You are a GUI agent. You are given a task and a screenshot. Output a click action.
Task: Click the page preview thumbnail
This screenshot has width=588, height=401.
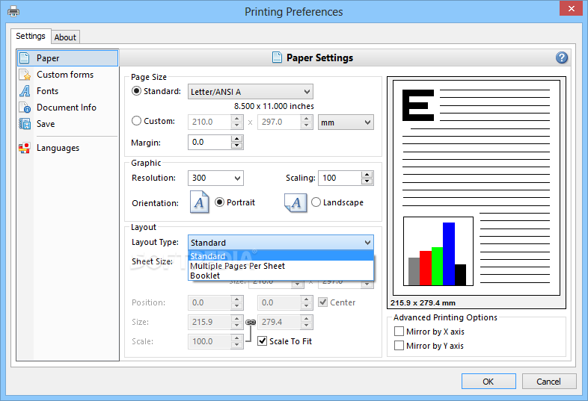[477, 187]
